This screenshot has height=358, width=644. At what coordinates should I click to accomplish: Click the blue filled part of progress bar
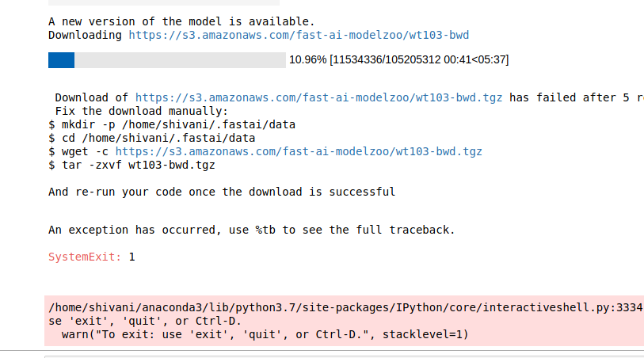pyautogui.click(x=61, y=59)
